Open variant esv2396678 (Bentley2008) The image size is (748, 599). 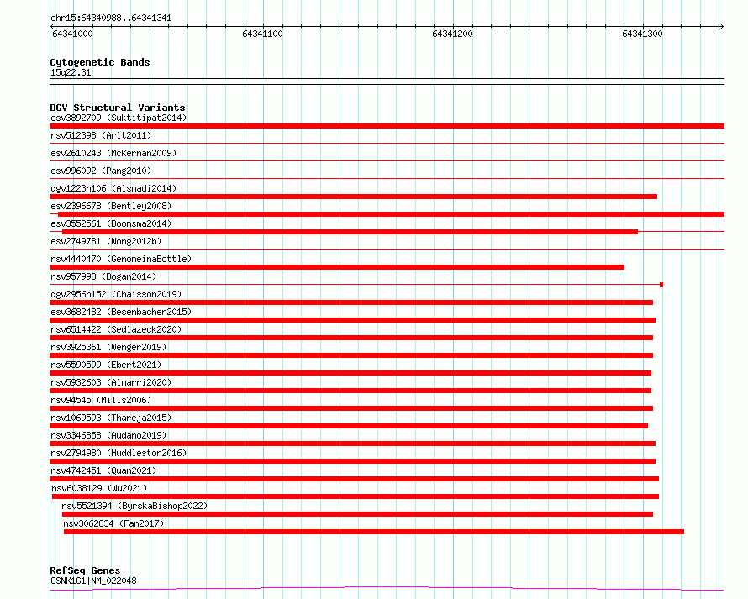click(x=111, y=206)
